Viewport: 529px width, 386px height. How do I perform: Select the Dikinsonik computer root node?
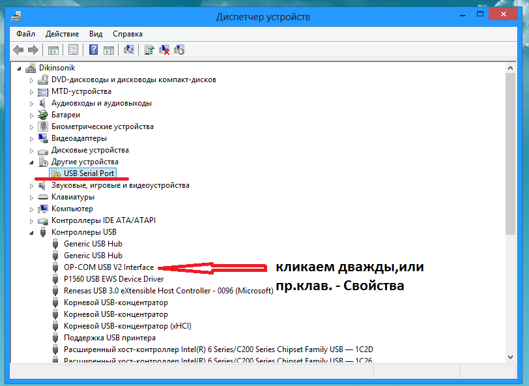point(57,68)
